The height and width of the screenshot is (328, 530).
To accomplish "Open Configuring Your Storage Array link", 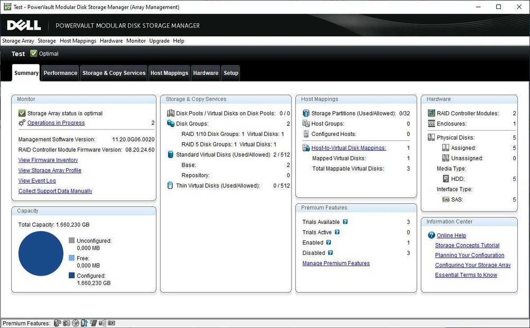I will (473, 265).
